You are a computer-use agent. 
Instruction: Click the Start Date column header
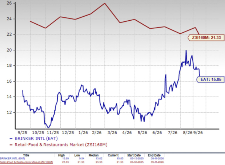(x=134, y=155)
